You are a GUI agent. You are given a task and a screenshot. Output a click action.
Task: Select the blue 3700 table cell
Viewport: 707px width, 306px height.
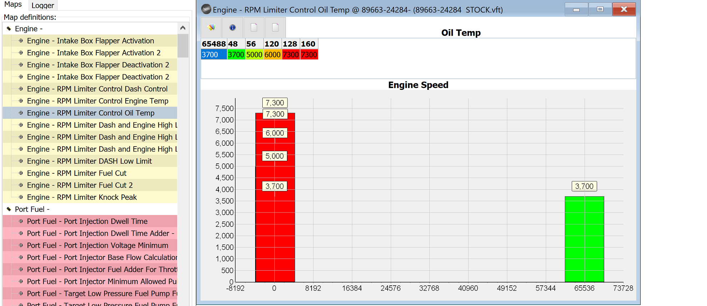coord(214,55)
